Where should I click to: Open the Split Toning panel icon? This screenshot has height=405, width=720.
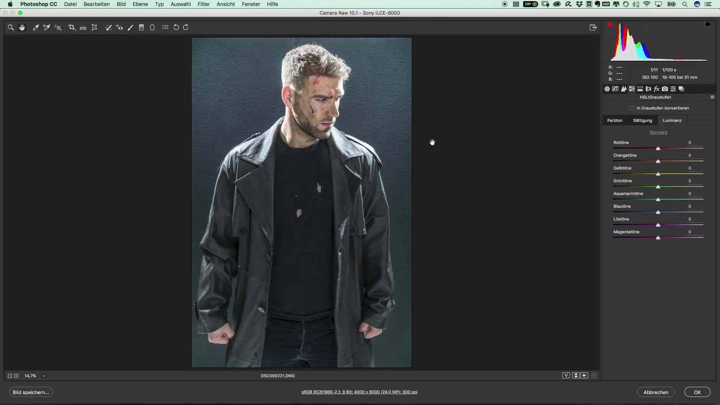pyautogui.click(x=640, y=89)
